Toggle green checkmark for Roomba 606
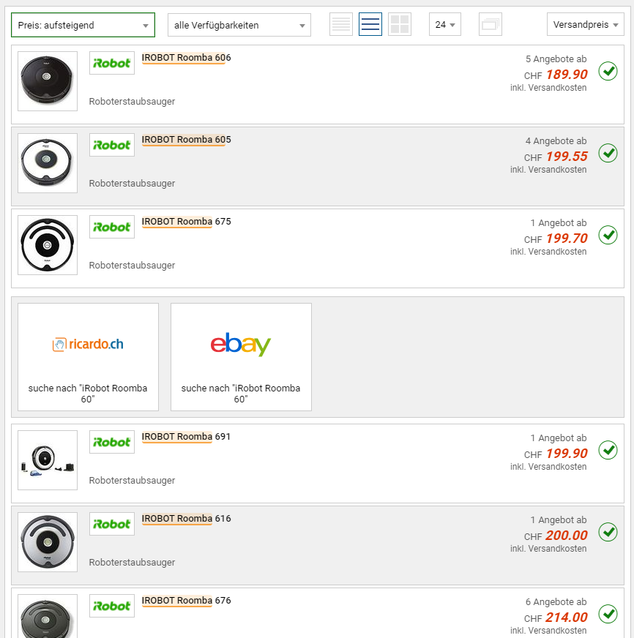 [608, 71]
